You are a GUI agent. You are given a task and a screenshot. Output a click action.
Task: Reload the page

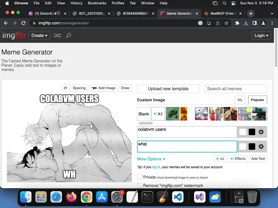click(23, 23)
